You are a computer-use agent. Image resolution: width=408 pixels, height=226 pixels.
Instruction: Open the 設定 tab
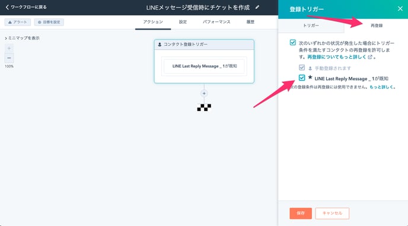click(x=183, y=22)
